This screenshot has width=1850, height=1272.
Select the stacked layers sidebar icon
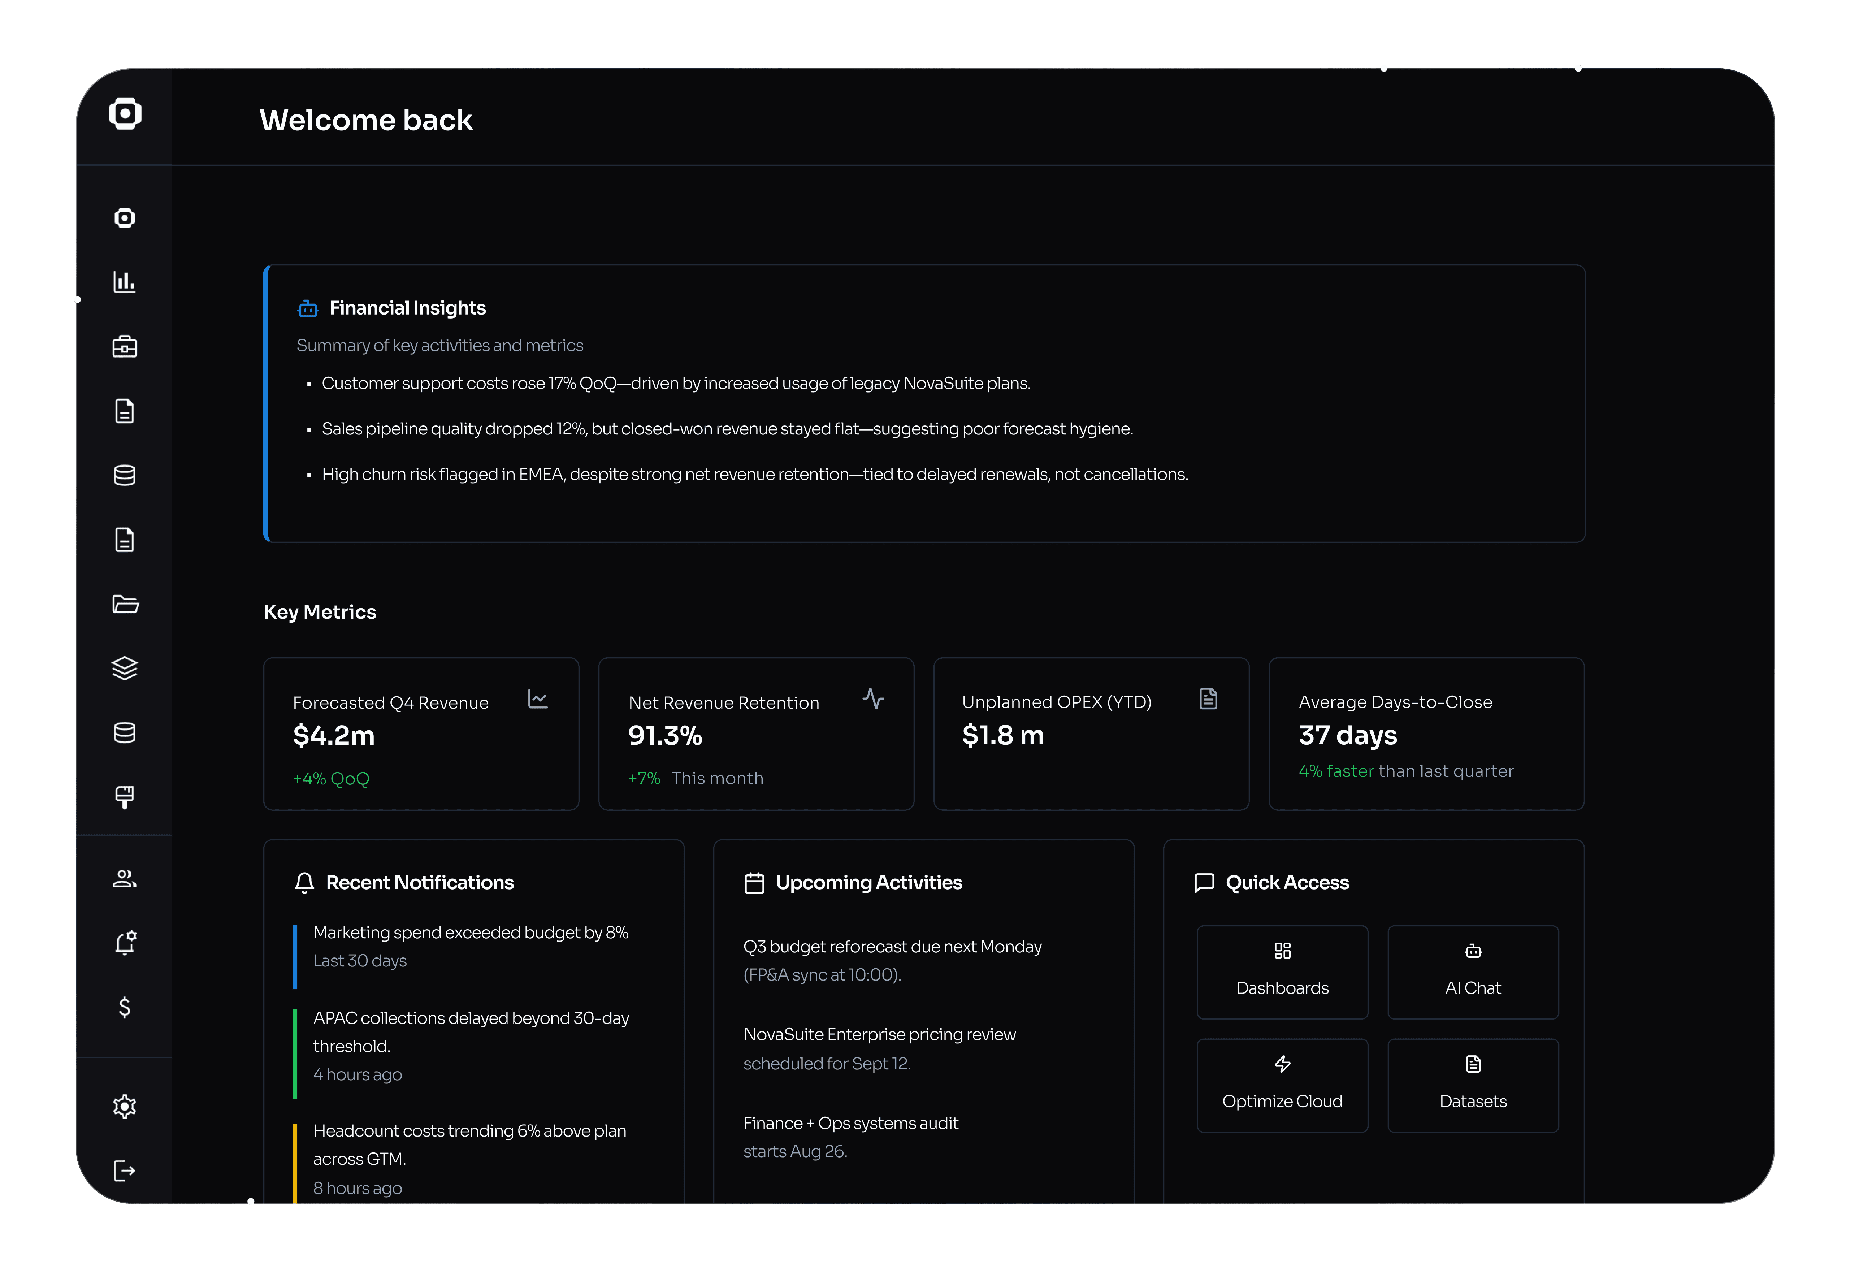(x=124, y=668)
